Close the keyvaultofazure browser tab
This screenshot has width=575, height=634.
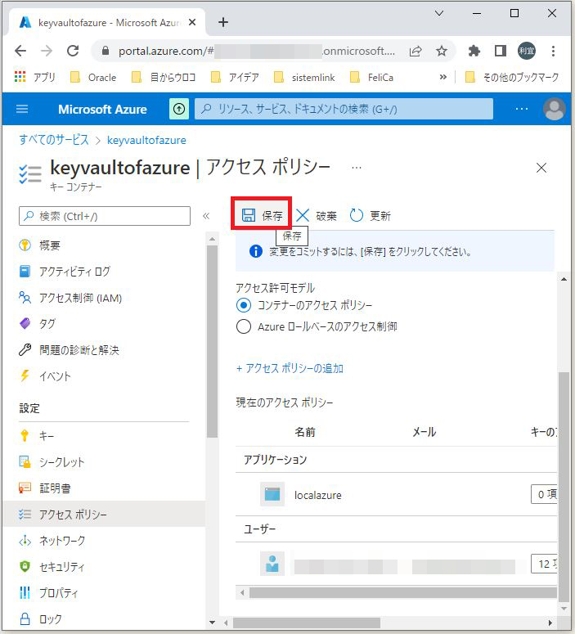point(192,22)
